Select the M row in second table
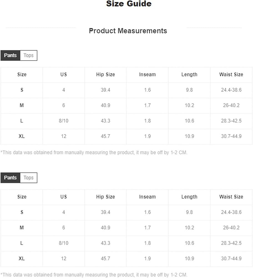 pyautogui.click(x=126, y=228)
